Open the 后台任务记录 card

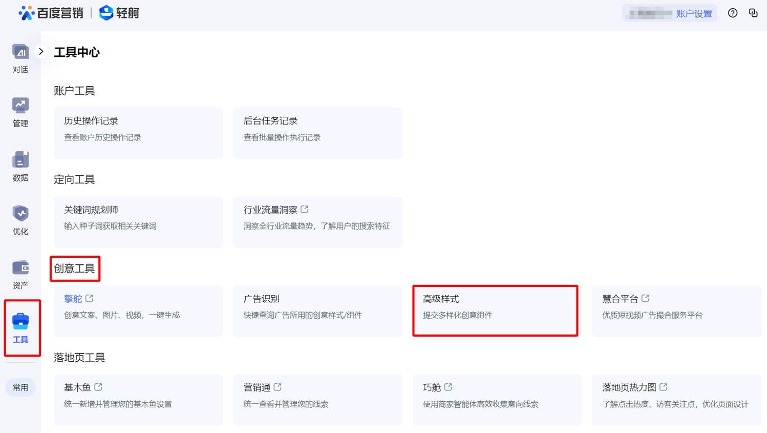(317, 133)
